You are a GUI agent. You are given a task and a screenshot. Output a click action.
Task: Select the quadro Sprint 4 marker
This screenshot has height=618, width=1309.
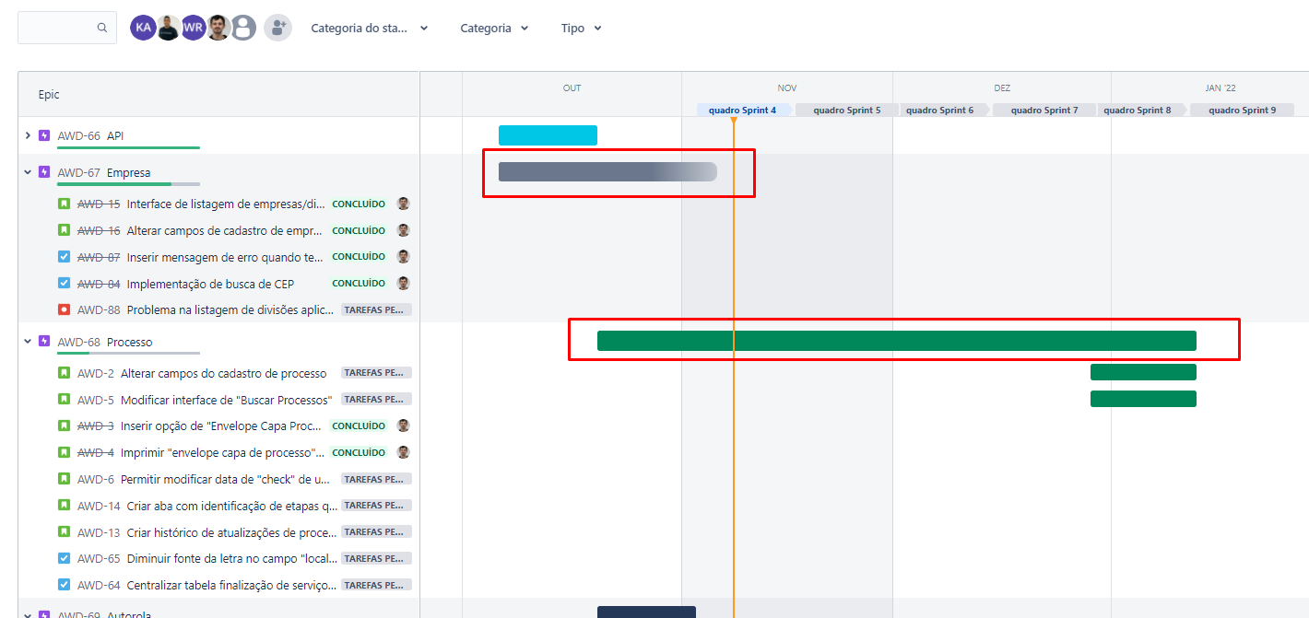[x=743, y=110]
